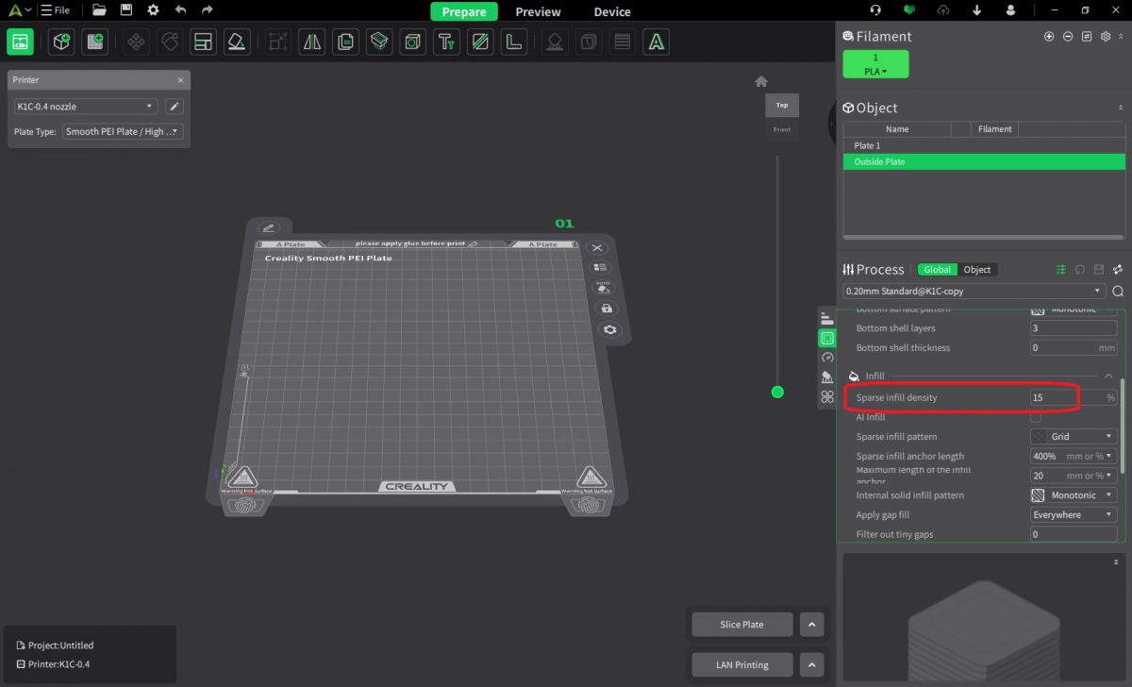Screen dimensions: 1132x687
Task: Switch to the Preview tab
Action: 538,11
